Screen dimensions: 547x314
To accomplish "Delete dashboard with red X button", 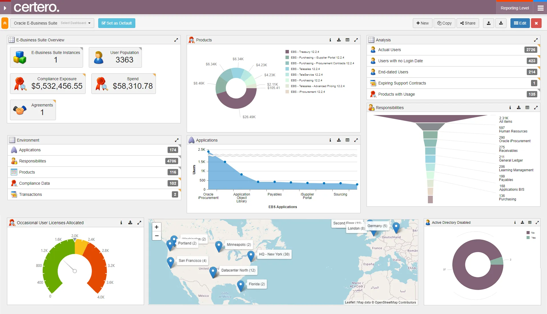I will pos(536,23).
